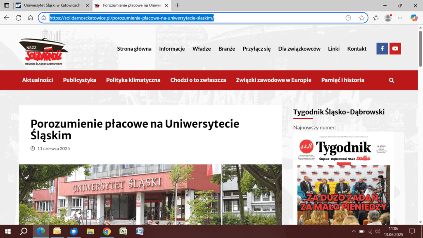Open Władze menu item
Screen dimensions: 423x238
click(202, 49)
